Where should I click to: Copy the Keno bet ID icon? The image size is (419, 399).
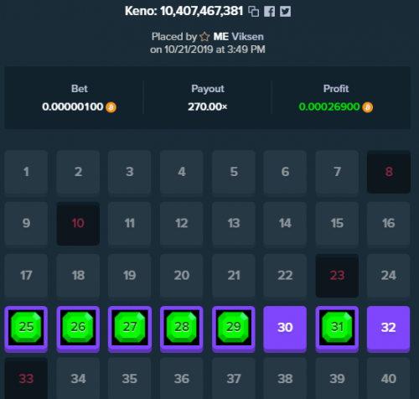[x=254, y=12]
